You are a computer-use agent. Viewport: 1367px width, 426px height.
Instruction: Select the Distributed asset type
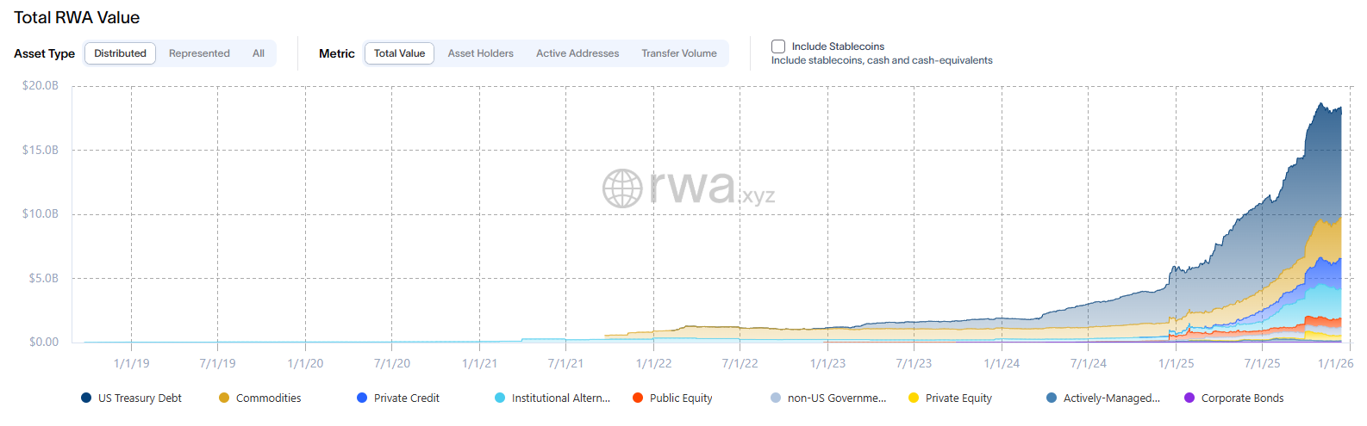click(120, 53)
